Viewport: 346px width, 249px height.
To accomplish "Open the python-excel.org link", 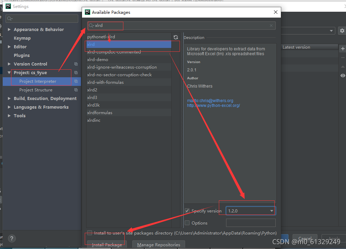I will pyautogui.click(x=213, y=106).
